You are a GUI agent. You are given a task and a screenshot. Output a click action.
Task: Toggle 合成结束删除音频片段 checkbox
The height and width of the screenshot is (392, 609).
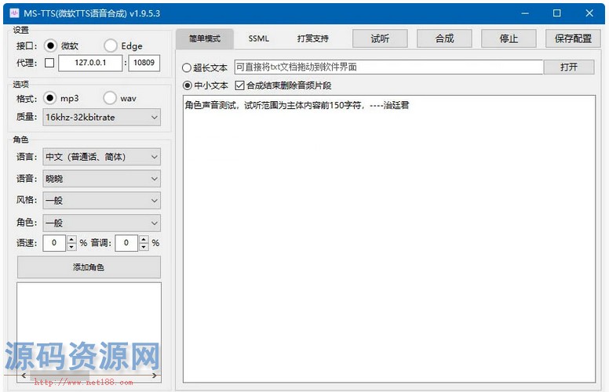coord(239,85)
